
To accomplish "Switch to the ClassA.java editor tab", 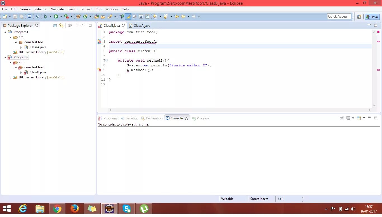I will 139,25.
